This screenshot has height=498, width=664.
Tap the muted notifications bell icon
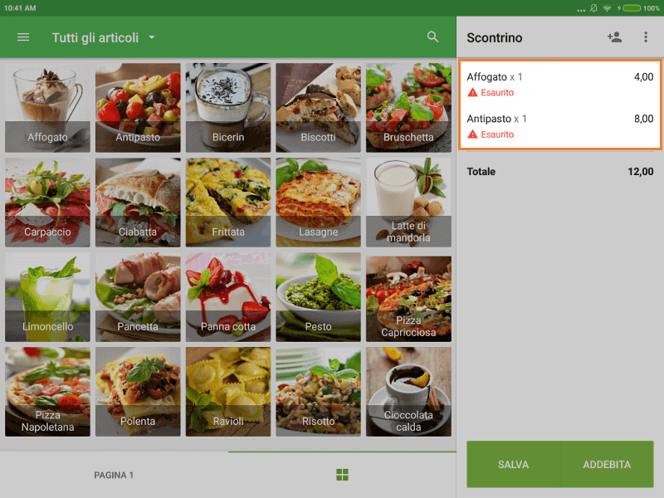(x=593, y=8)
